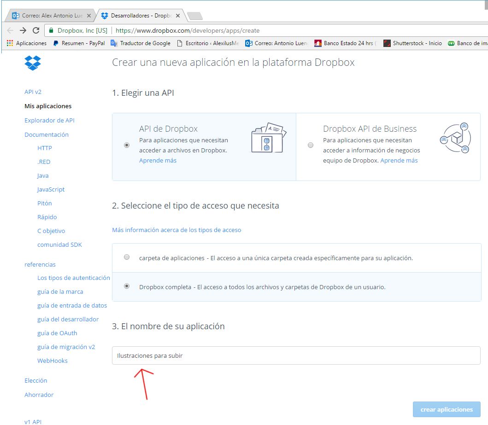Image resolution: width=488 pixels, height=425 pixels.
Task: Click the API de Dropbox folder illustration
Action: point(269,138)
